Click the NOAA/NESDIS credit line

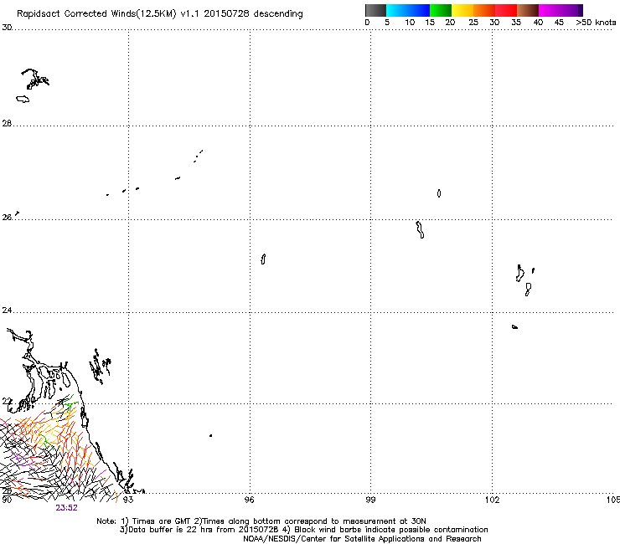[x=362, y=539]
